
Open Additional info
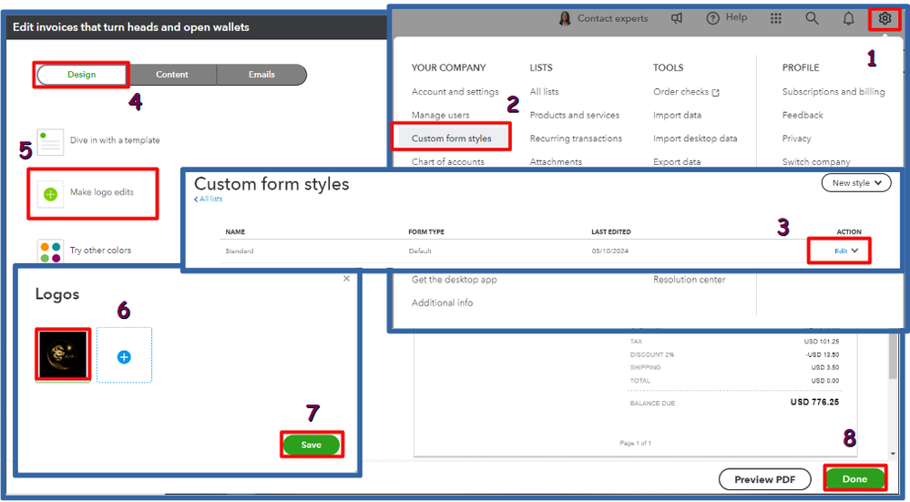[442, 302]
